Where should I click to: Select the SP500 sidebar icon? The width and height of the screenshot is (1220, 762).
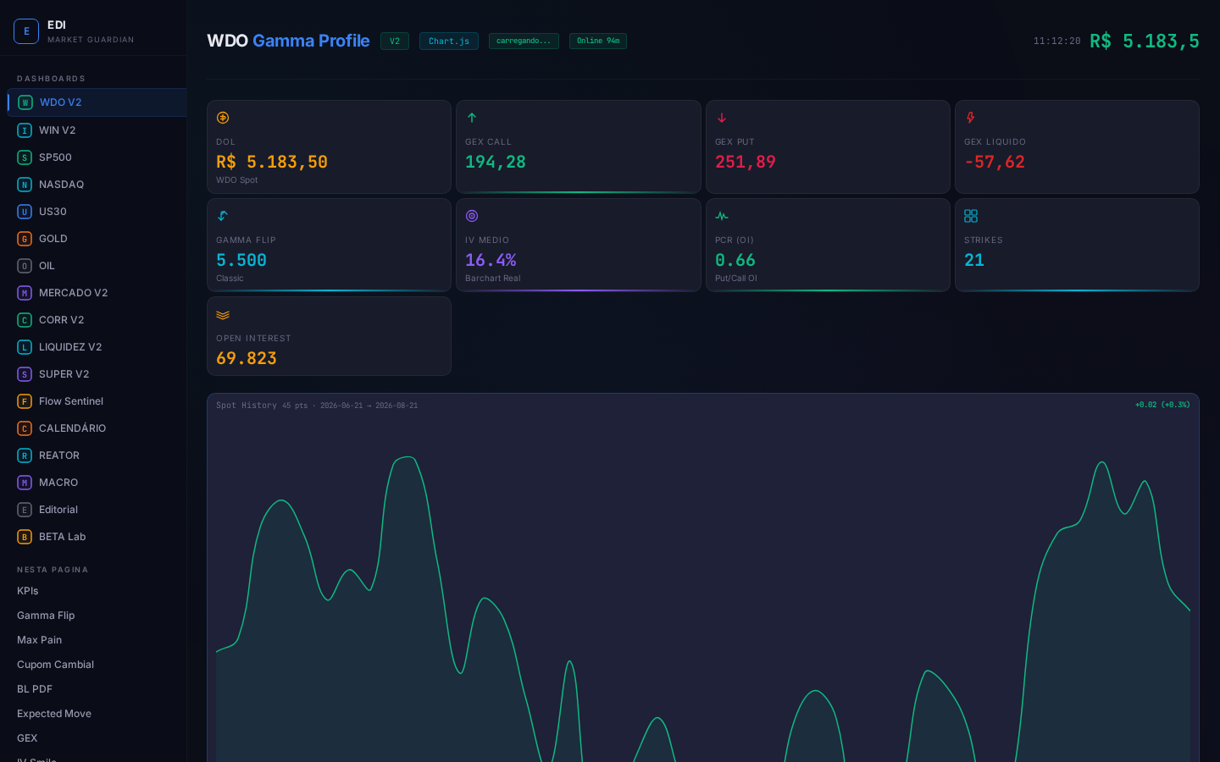click(25, 157)
